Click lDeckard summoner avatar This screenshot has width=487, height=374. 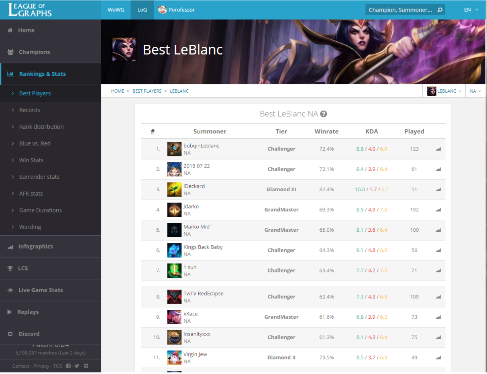(x=174, y=190)
